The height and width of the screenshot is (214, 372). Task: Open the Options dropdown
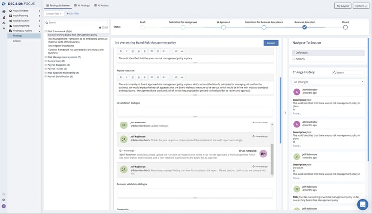(361, 6)
